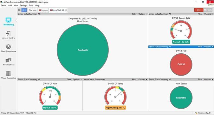Open Options for Sensor Status Summary #4

142,79
